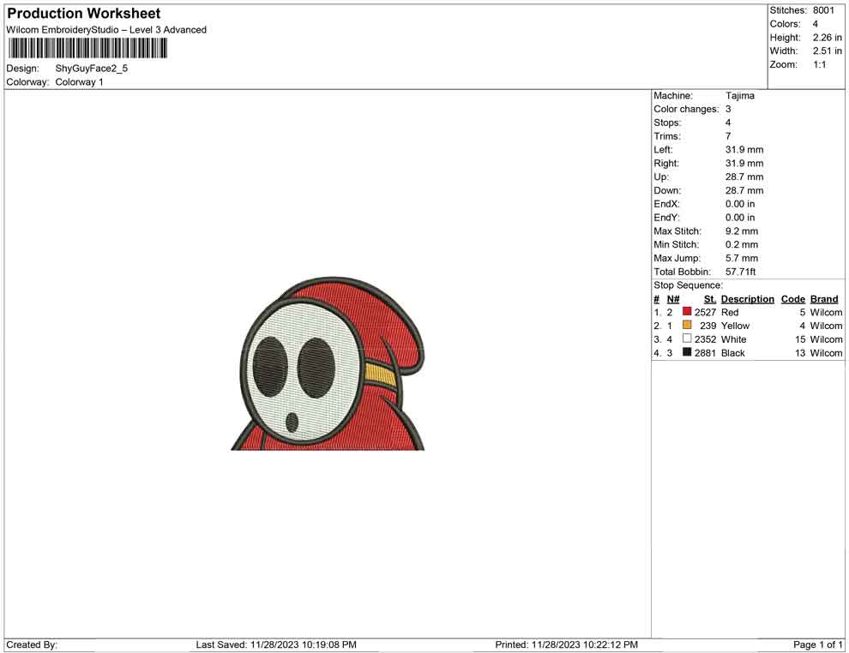
Task: Click the red thread color swatch
Action: pyautogui.click(x=687, y=311)
